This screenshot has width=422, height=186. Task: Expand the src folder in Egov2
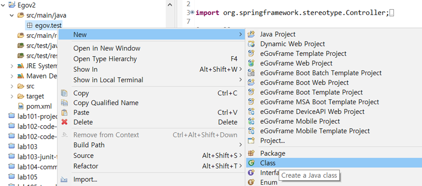point(12,86)
